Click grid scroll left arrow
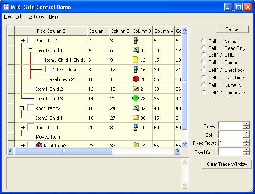 (x=11, y=151)
